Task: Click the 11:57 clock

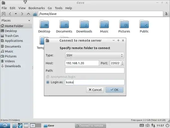Action: click(160, 125)
